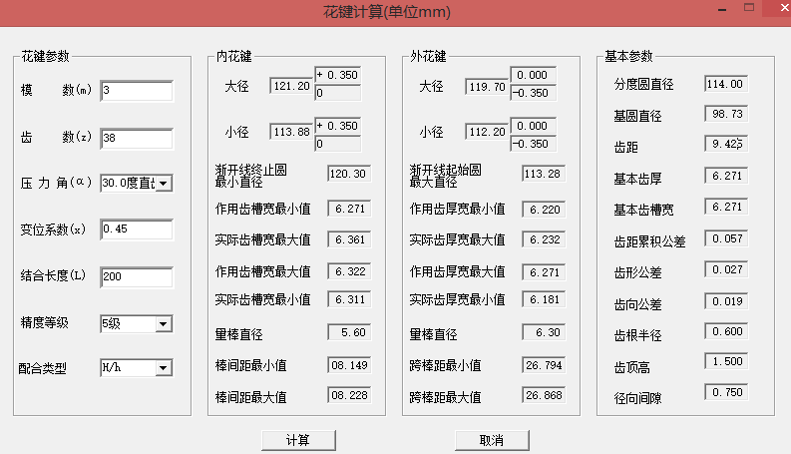Viewport: 791px width, 454px height.
Task: Open the 压力角 dropdown
Action: [164, 184]
